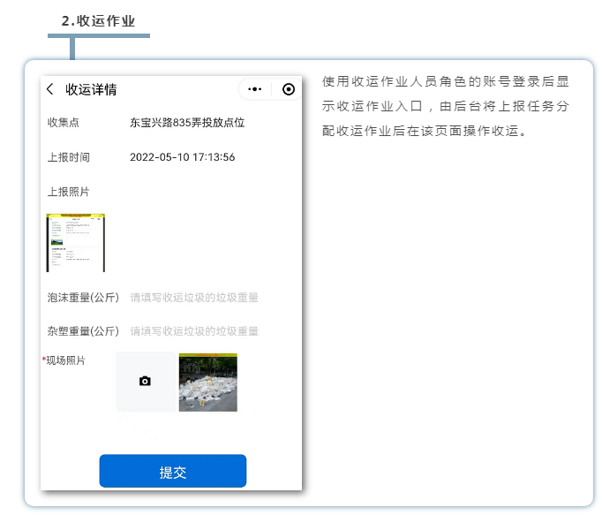Click the 2022-05-10 17:13:56 timestamp

182,157
